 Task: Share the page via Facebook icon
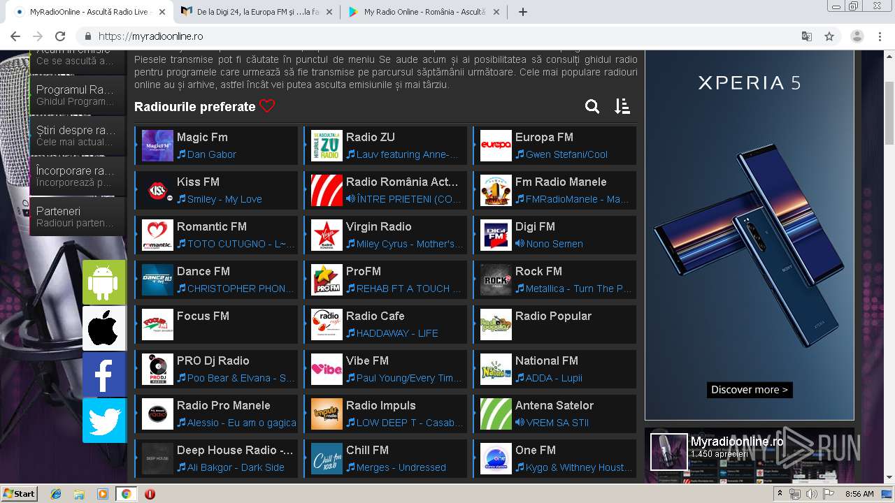(104, 374)
